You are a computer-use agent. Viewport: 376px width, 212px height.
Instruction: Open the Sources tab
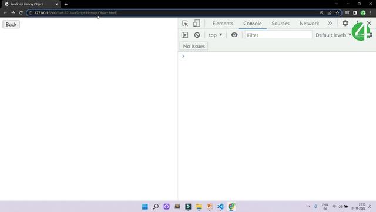coord(280,24)
